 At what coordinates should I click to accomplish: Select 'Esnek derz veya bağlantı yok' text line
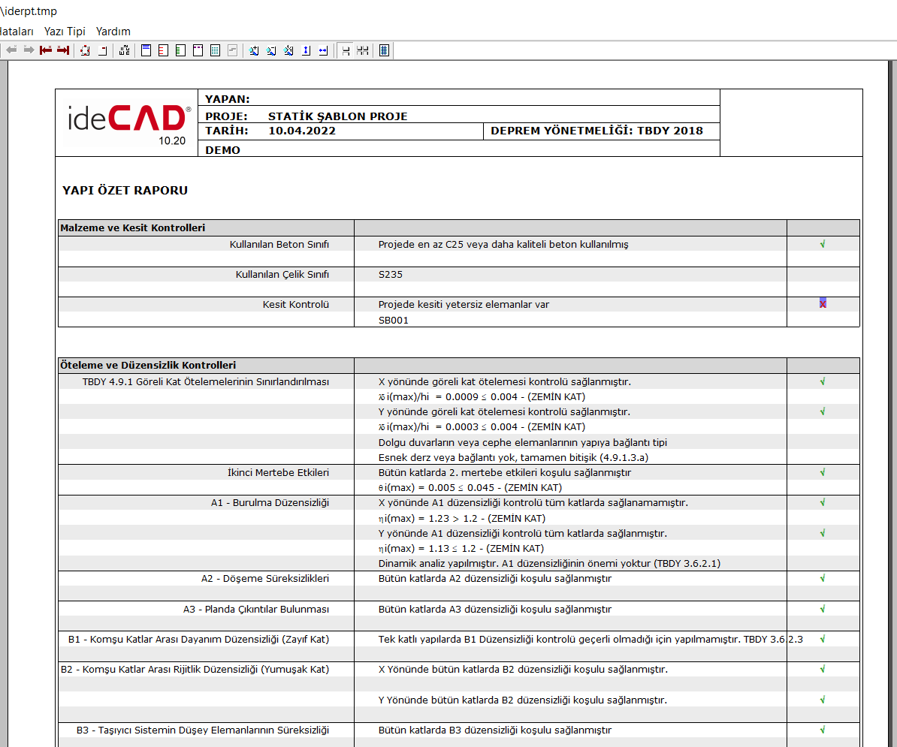click(513, 457)
